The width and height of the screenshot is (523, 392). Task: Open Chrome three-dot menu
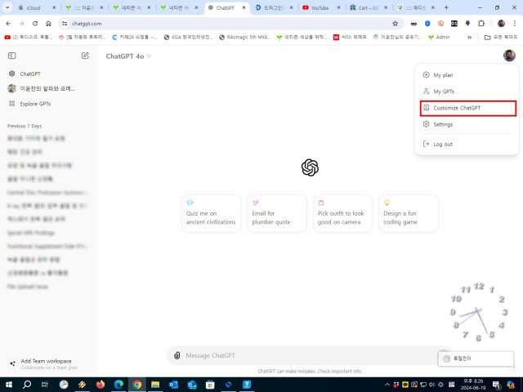click(515, 24)
